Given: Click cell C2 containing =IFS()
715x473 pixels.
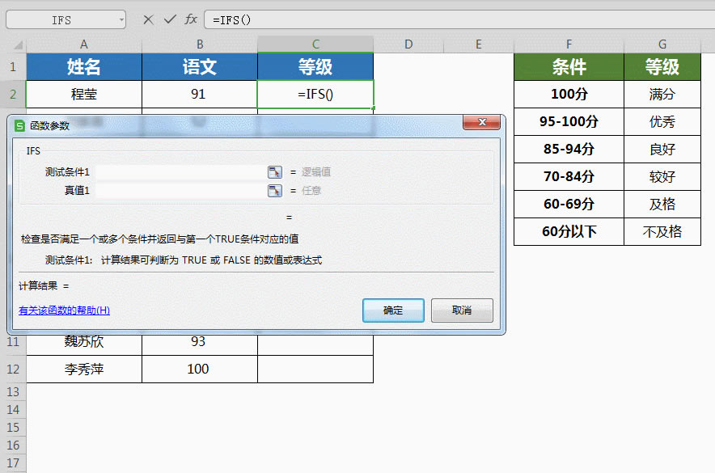Looking at the screenshot, I should click(315, 95).
